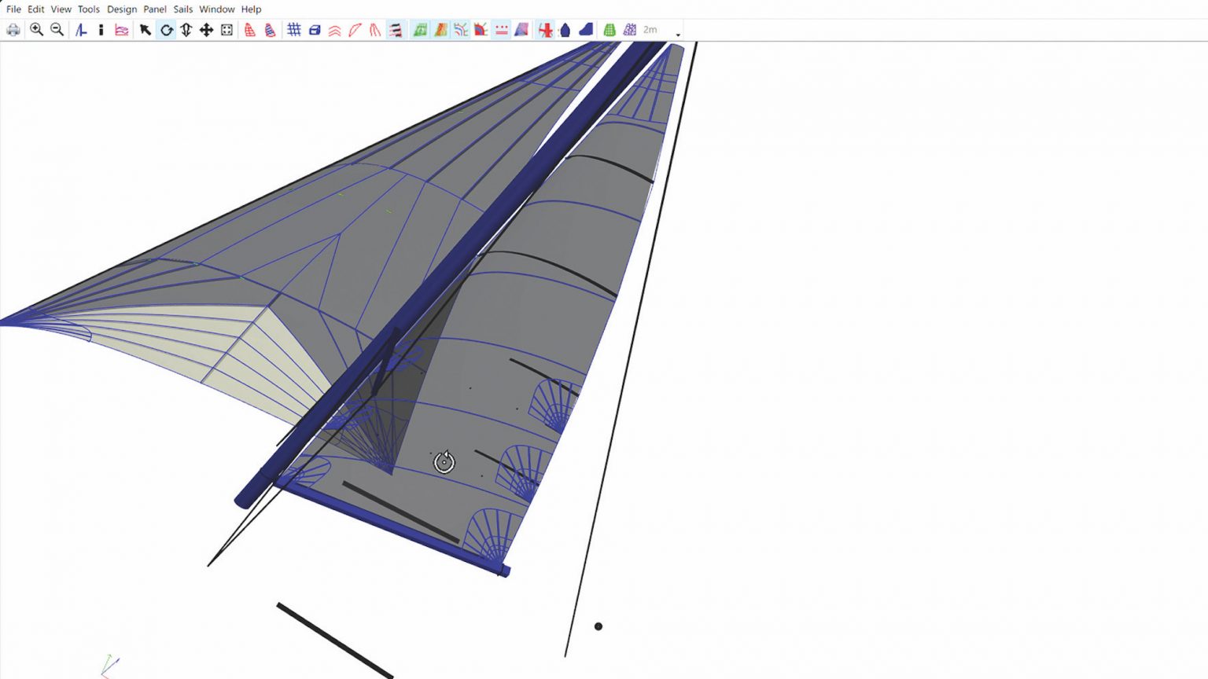Screen dimensions: 1208x679
Task: Activate the pan view tool
Action: click(206, 29)
